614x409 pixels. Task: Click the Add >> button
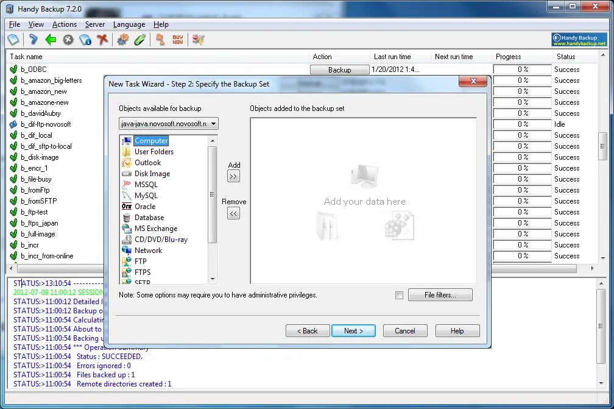[233, 176]
